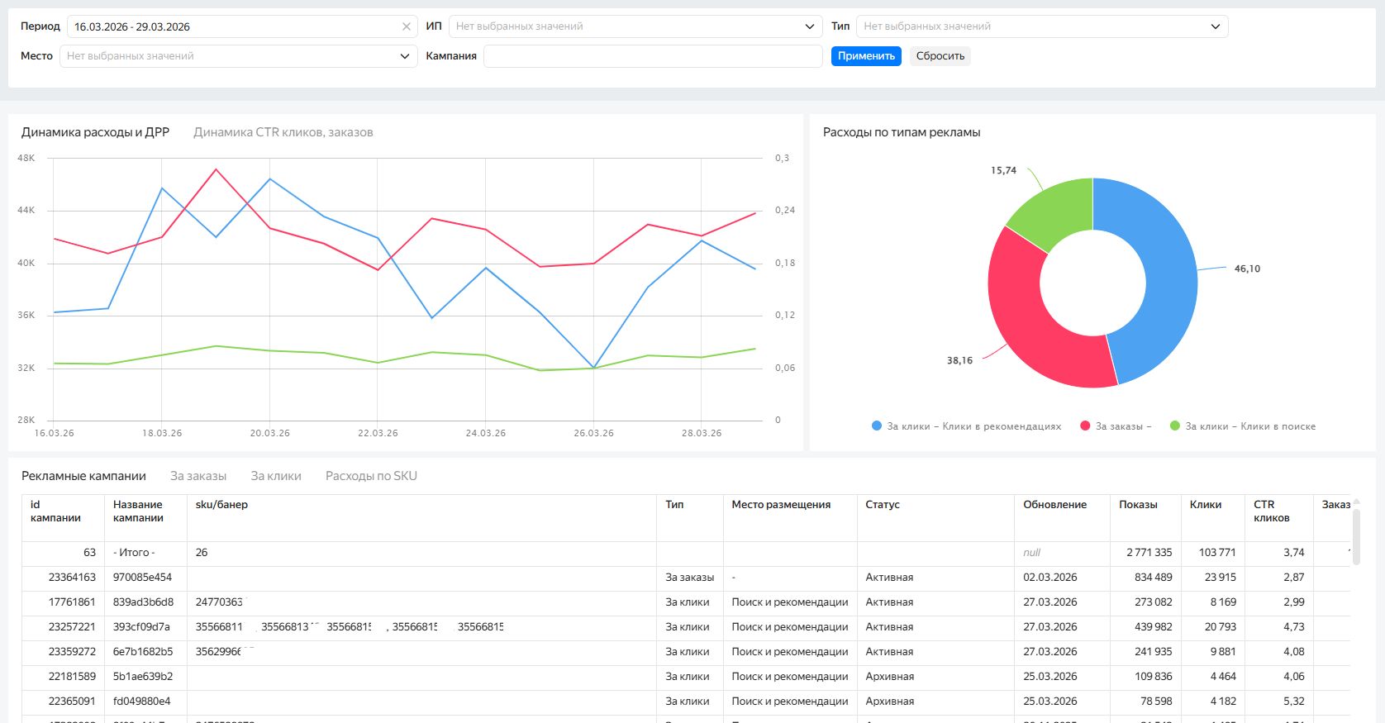Open the ИП dropdown filter

635,26
